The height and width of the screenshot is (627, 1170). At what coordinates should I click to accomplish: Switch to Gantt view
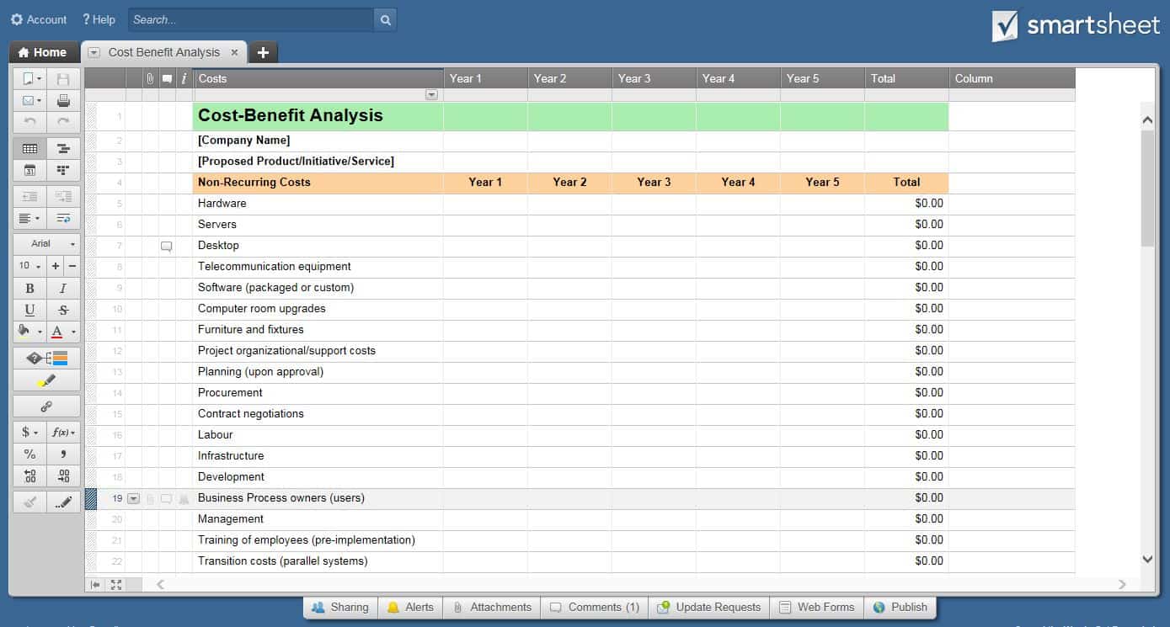[63, 149]
